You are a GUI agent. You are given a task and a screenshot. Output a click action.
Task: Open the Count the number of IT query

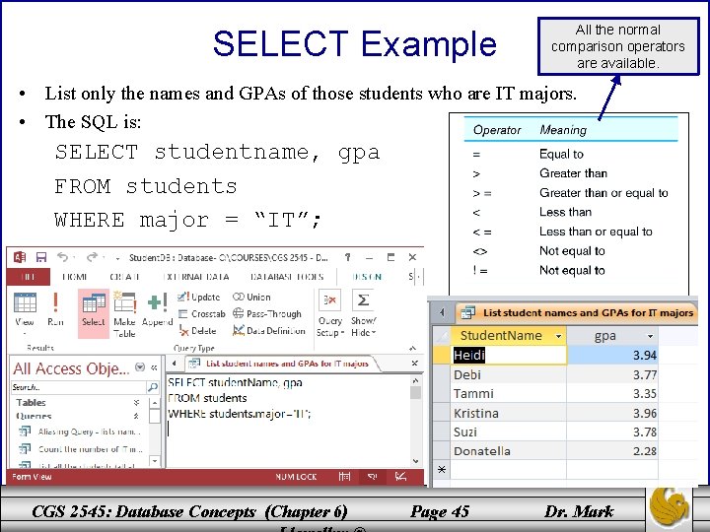[x=80, y=449]
